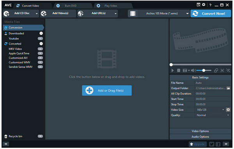The width and height of the screenshot is (234, 149).
Task: Click the Add CD Disc icon
Action: [x=6, y=14]
